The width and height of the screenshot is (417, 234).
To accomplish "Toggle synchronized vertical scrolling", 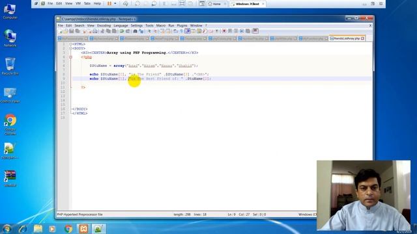I will (x=162, y=31).
